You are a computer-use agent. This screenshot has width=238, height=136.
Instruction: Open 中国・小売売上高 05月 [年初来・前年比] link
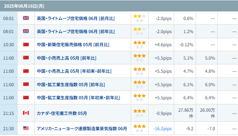(74, 71)
